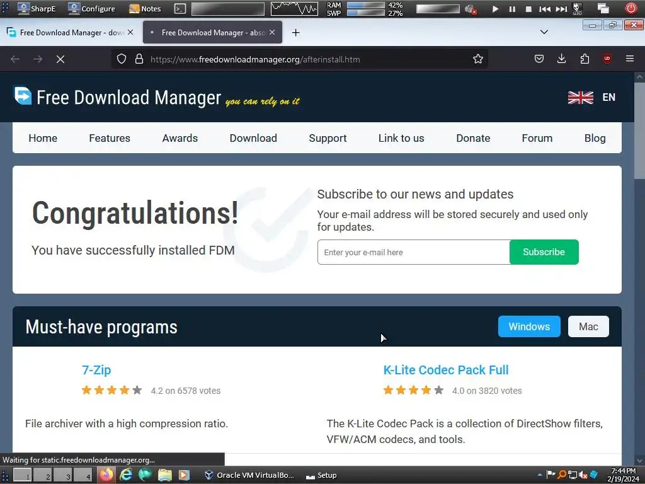Expand the list all tabs chevron
Viewport: 645px width, 484px height.
(544, 32)
